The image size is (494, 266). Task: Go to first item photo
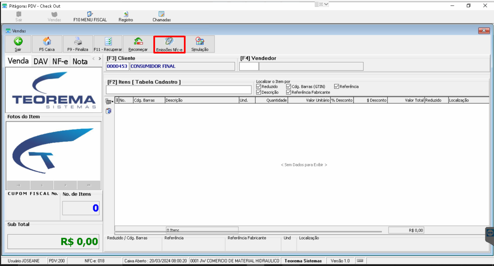click(18, 185)
